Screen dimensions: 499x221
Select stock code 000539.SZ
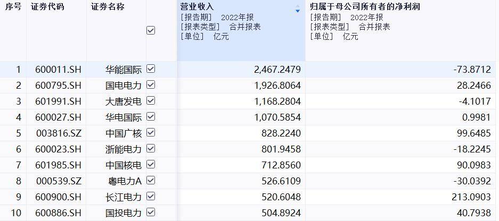59,181
